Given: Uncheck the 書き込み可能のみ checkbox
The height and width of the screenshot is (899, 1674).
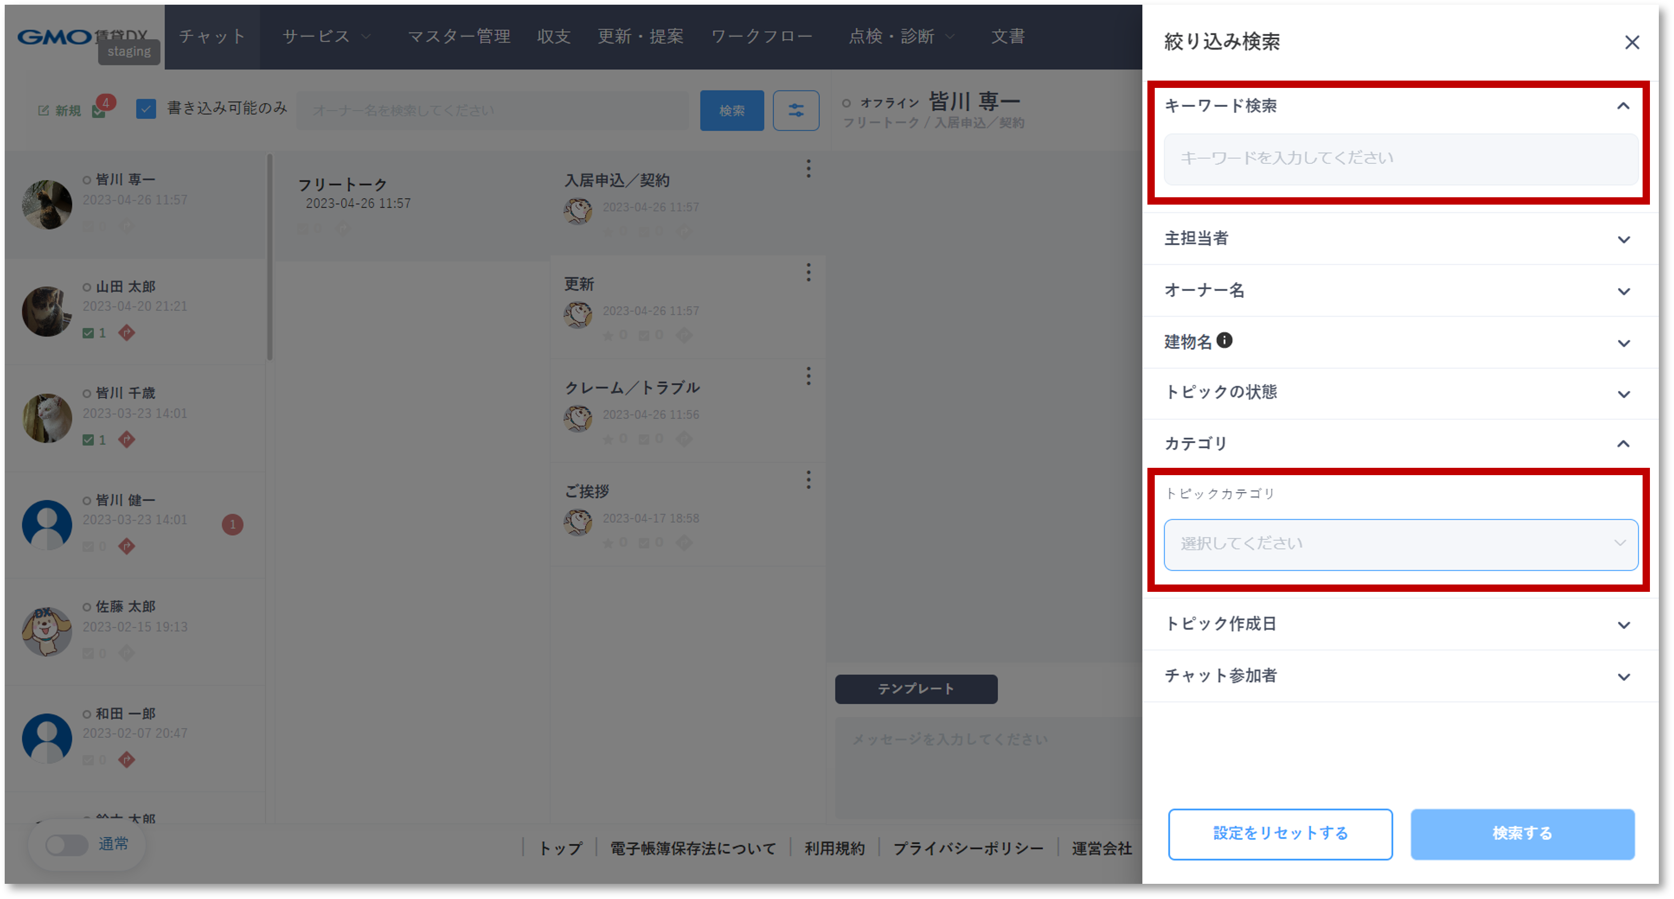Looking at the screenshot, I should 146,108.
